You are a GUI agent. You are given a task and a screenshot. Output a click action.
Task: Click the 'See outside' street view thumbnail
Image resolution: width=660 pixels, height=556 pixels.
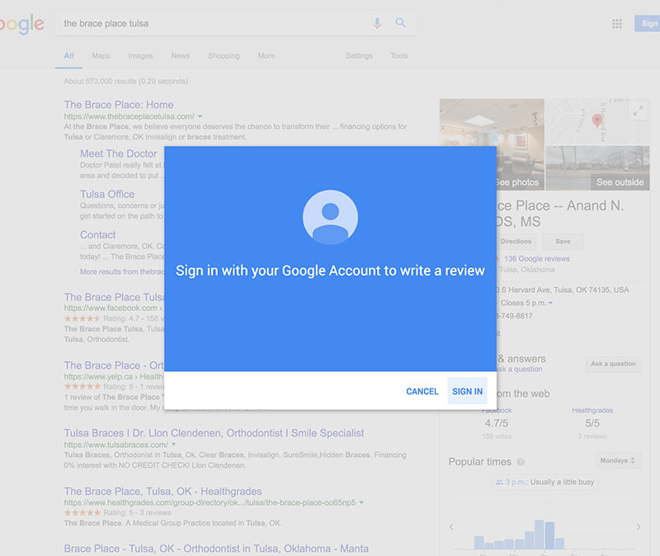(597, 168)
